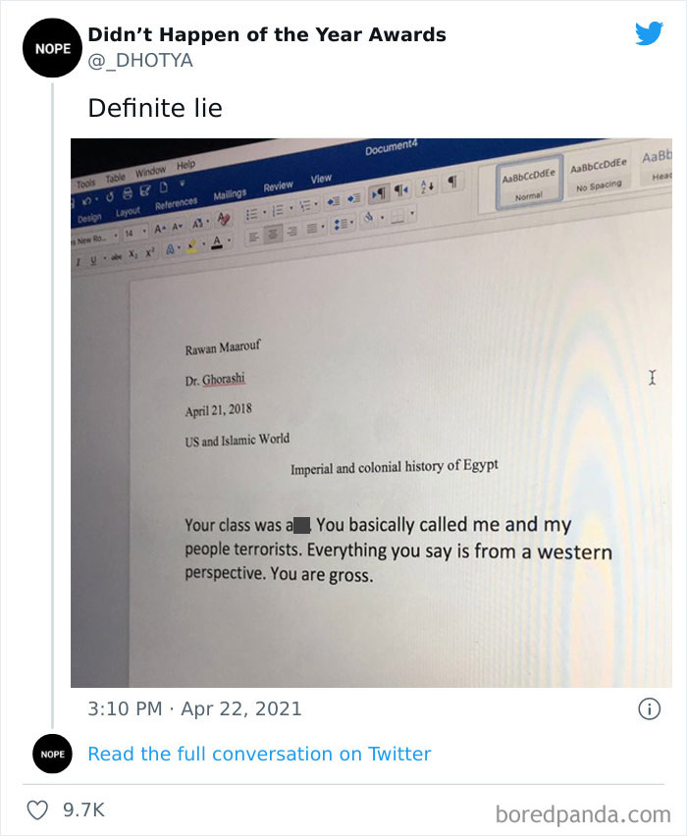Image resolution: width=687 pixels, height=836 pixels.
Task: Click the heart like icon
Action: click(x=38, y=810)
